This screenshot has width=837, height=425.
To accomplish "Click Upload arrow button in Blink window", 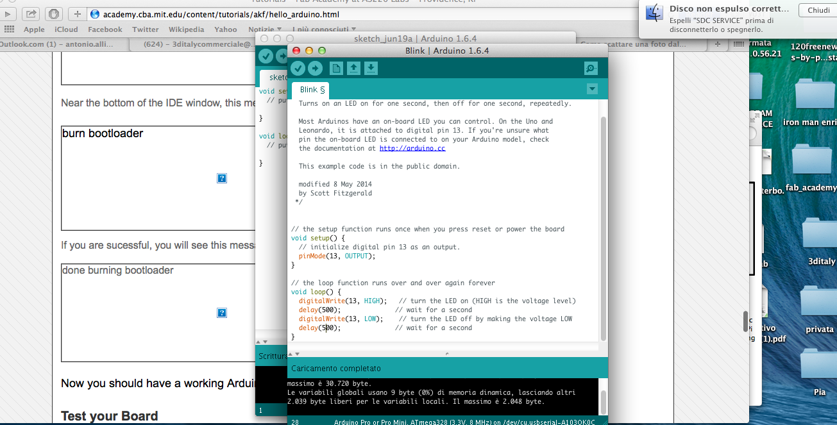I will 315,69.
